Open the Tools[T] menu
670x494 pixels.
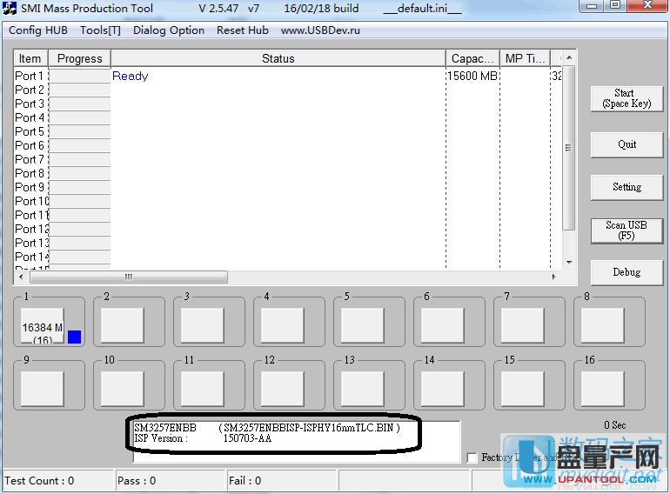pos(100,30)
